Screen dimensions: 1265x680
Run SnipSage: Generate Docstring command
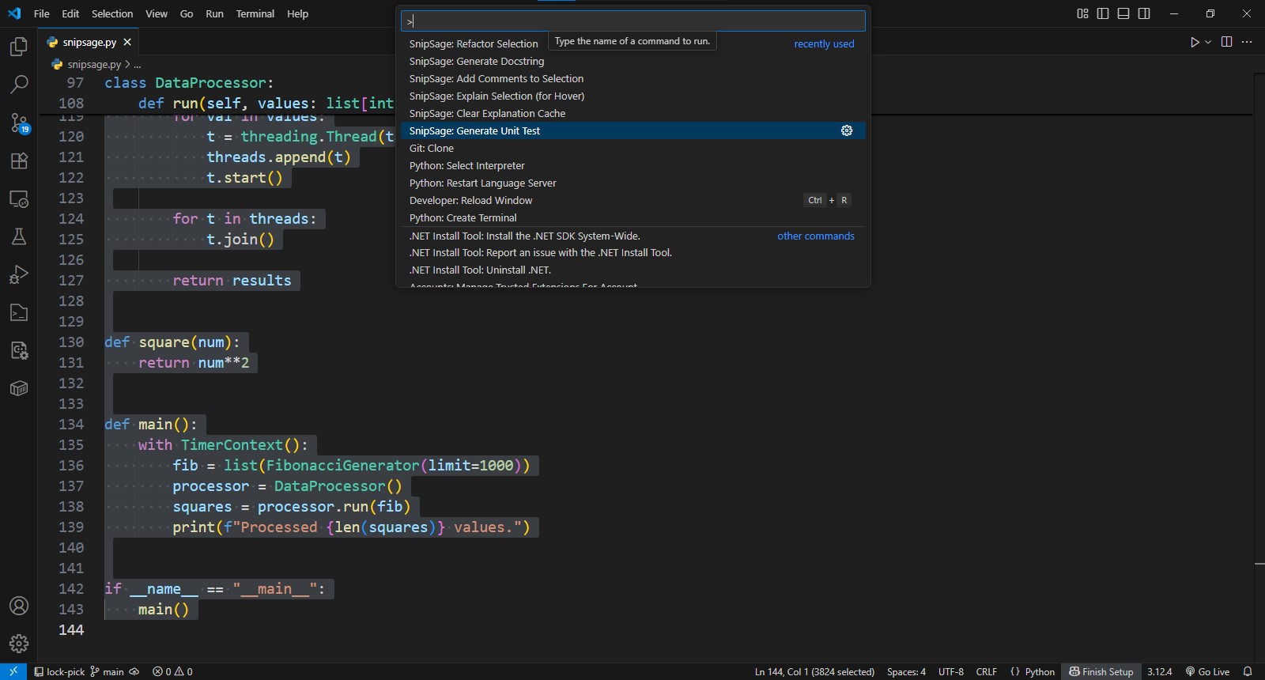click(633, 61)
